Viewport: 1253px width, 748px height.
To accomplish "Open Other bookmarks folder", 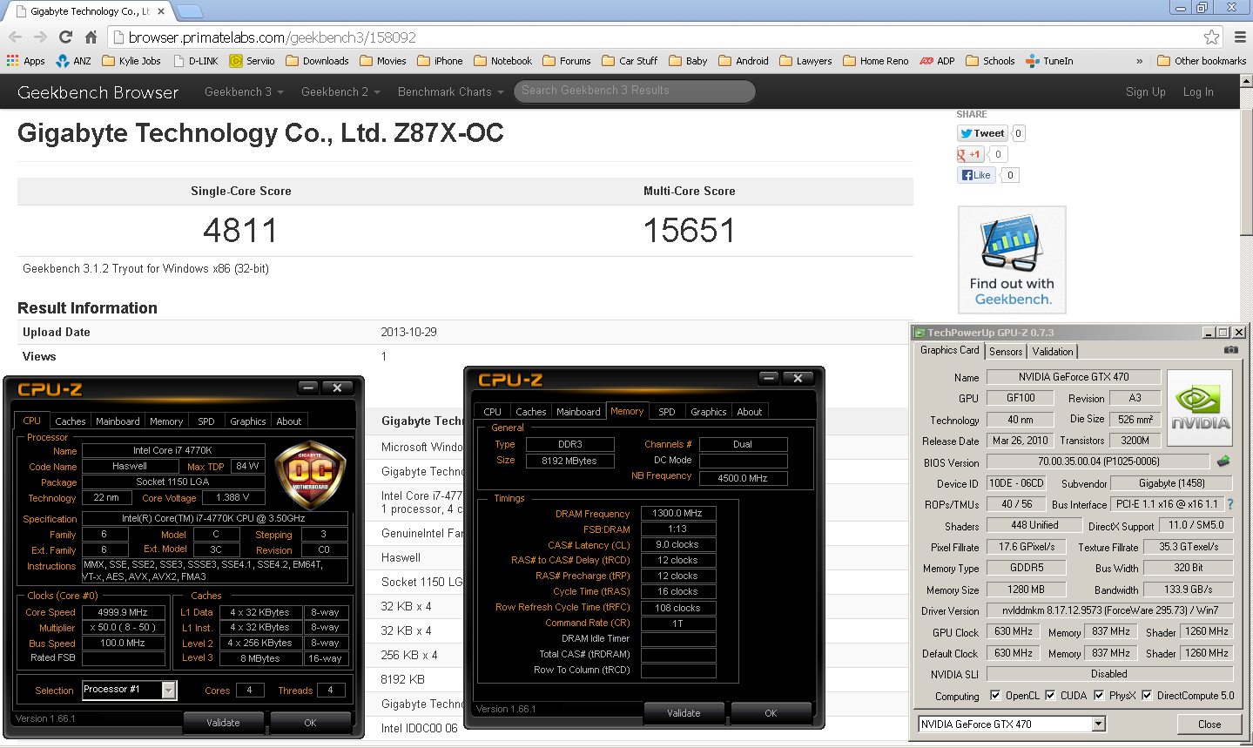I will click(1202, 61).
